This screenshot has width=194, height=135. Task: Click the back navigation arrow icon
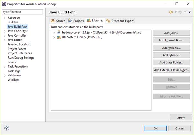[x=171, y=12]
